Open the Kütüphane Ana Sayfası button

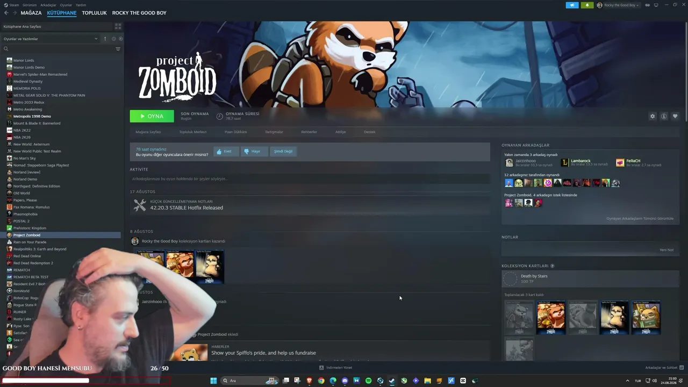point(56,26)
